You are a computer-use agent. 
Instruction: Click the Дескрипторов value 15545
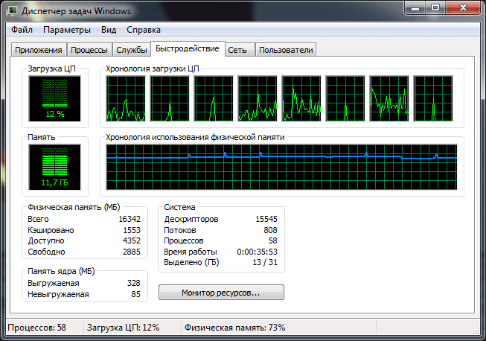(266, 219)
